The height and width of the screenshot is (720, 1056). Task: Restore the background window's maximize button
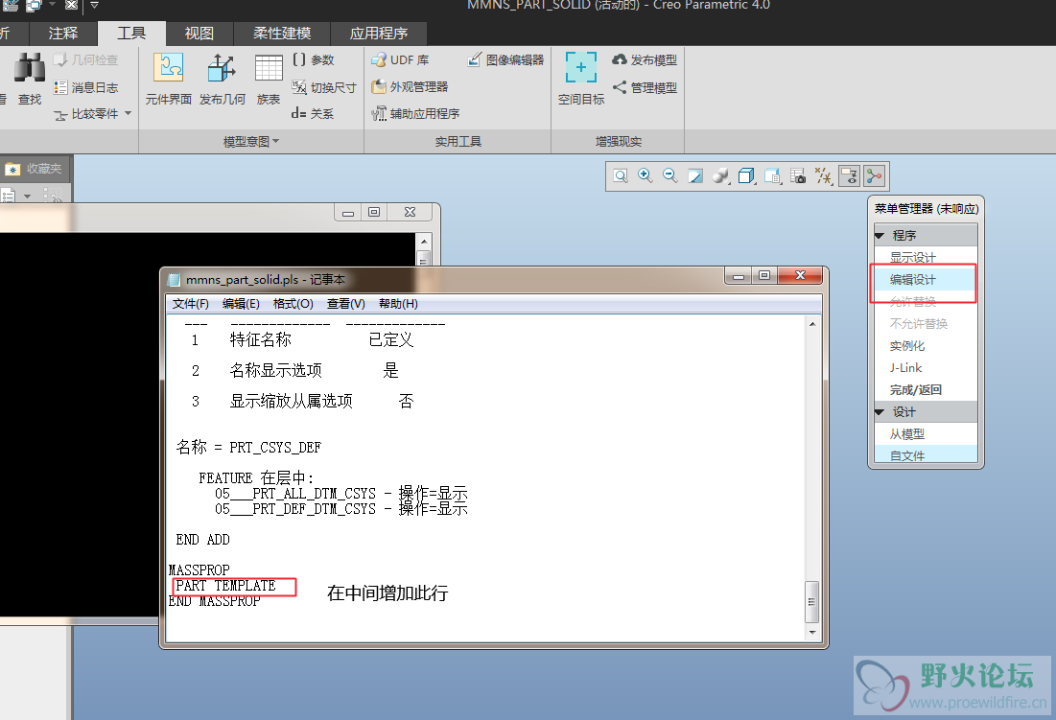coord(374,212)
